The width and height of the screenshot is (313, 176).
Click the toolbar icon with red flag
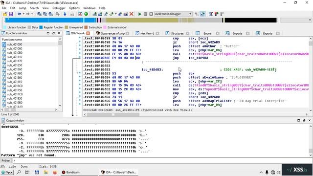click(217, 14)
